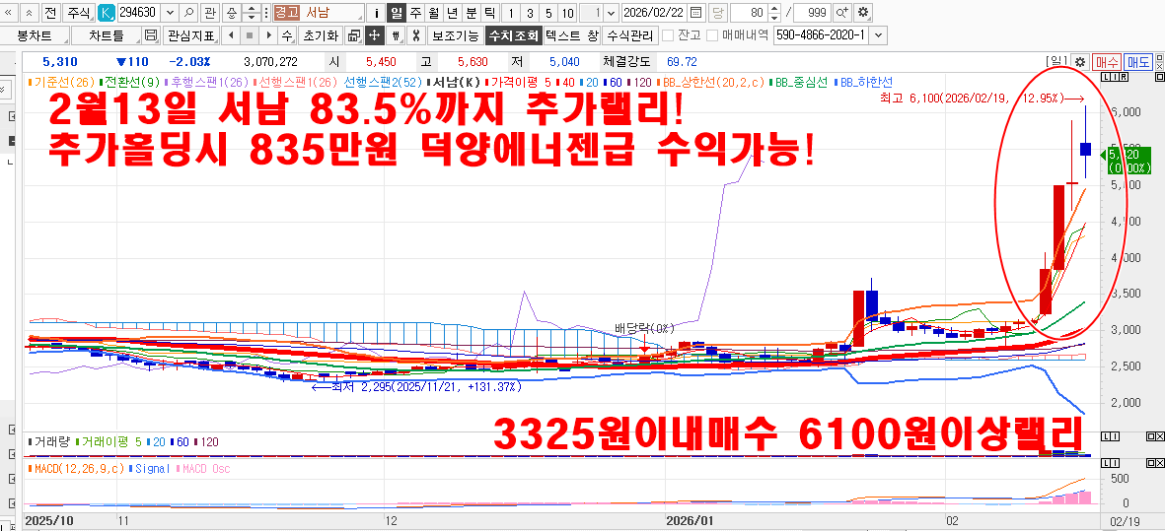Click the red 매수 buy button
Viewport: 1165px width, 531px height.
coord(1107,61)
